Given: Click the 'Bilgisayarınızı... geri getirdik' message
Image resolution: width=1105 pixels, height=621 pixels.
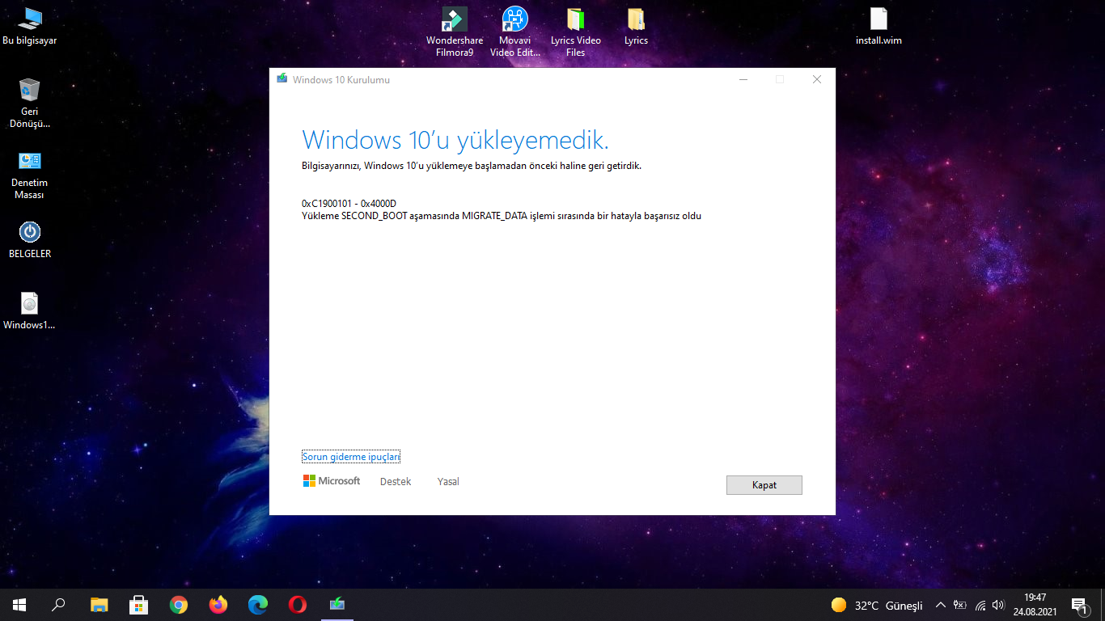Looking at the screenshot, I should pyautogui.click(x=472, y=166).
